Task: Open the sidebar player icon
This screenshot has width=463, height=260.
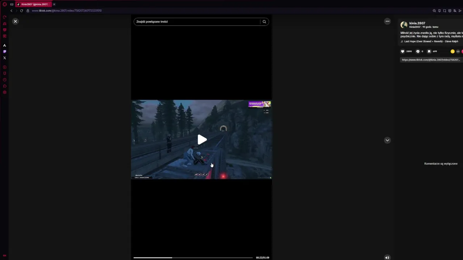Action: point(5,67)
